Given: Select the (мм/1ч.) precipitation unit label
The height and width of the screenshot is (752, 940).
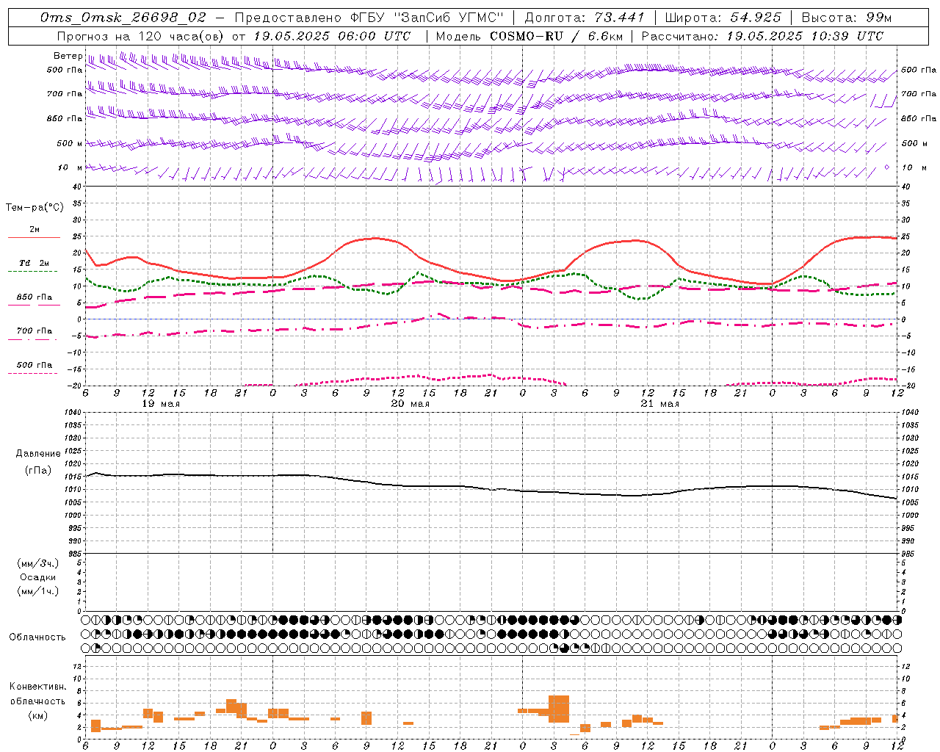Looking at the screenshot, I should pyautogui.click(x=37, y=591).
